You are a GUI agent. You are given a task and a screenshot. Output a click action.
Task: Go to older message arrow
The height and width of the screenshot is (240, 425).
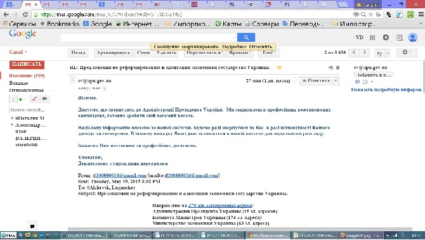coord(365,53)
